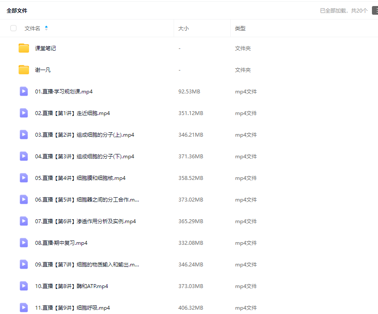Image resolution: width=378 pixels, height=314 pixels.
Task: Sort the list by the 类型 column
Action: tap(240, 28)
